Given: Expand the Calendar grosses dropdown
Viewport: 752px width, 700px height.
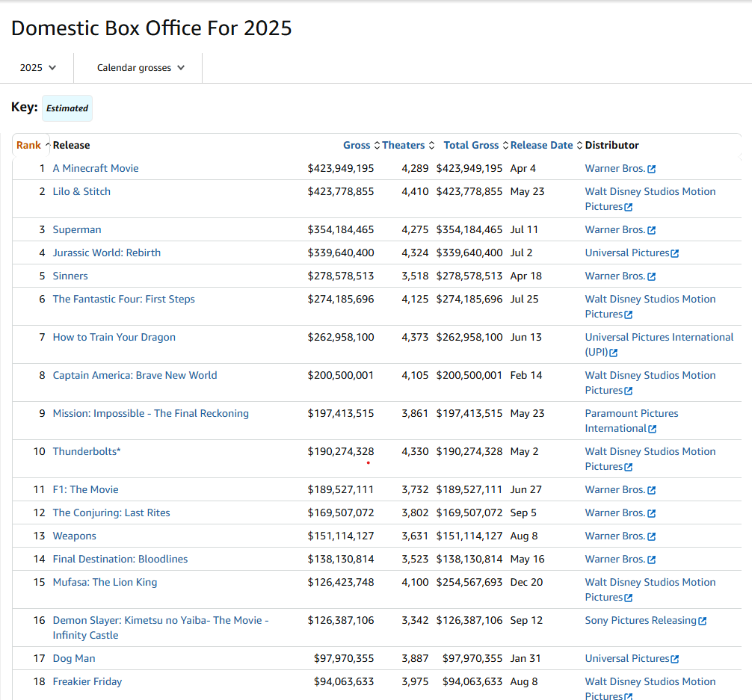Looking at the screenshot, I should point(141,68).
